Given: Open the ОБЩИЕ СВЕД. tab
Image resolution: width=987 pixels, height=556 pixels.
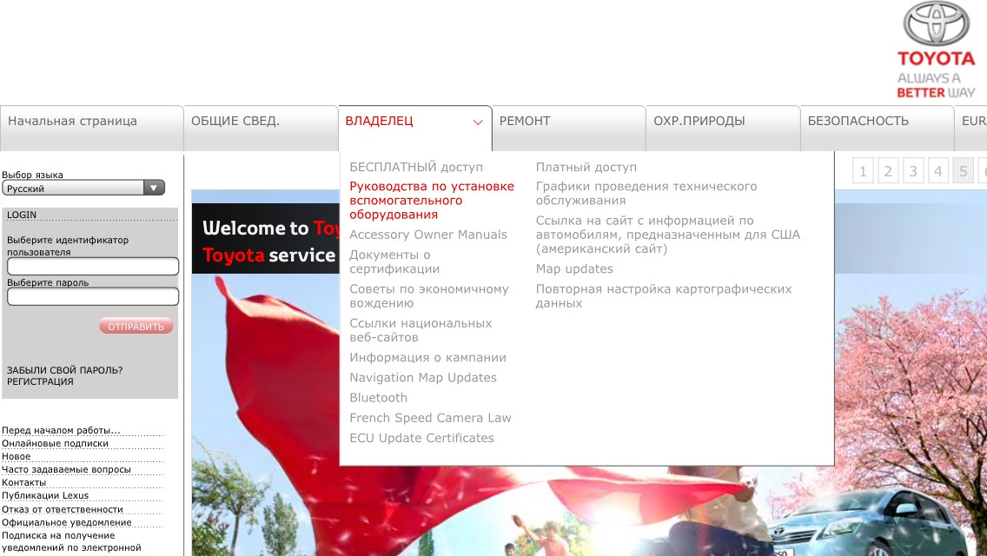Looking at the screenshot, I should pyautogui.click(x=261, y=128).
